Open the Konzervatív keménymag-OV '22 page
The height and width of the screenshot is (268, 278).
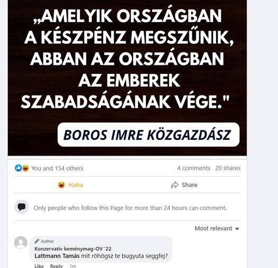coord(73,248)
